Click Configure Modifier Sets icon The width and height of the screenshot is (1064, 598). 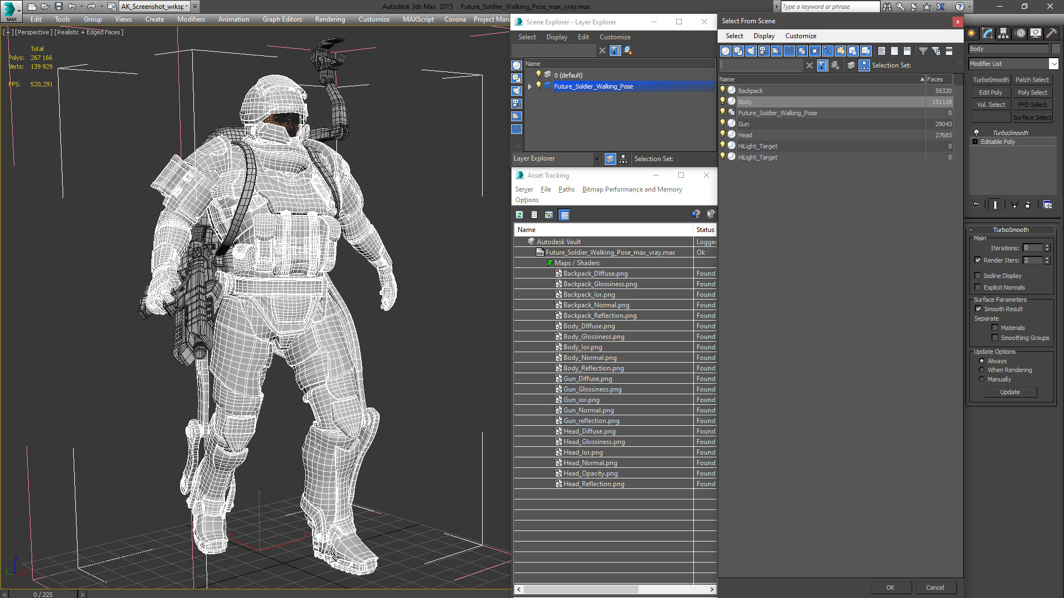pyautogui.click(x=1047, y=205)
